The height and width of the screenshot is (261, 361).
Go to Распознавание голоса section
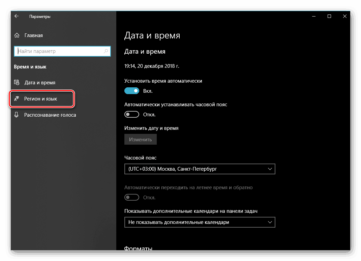[x=50, y=115]
